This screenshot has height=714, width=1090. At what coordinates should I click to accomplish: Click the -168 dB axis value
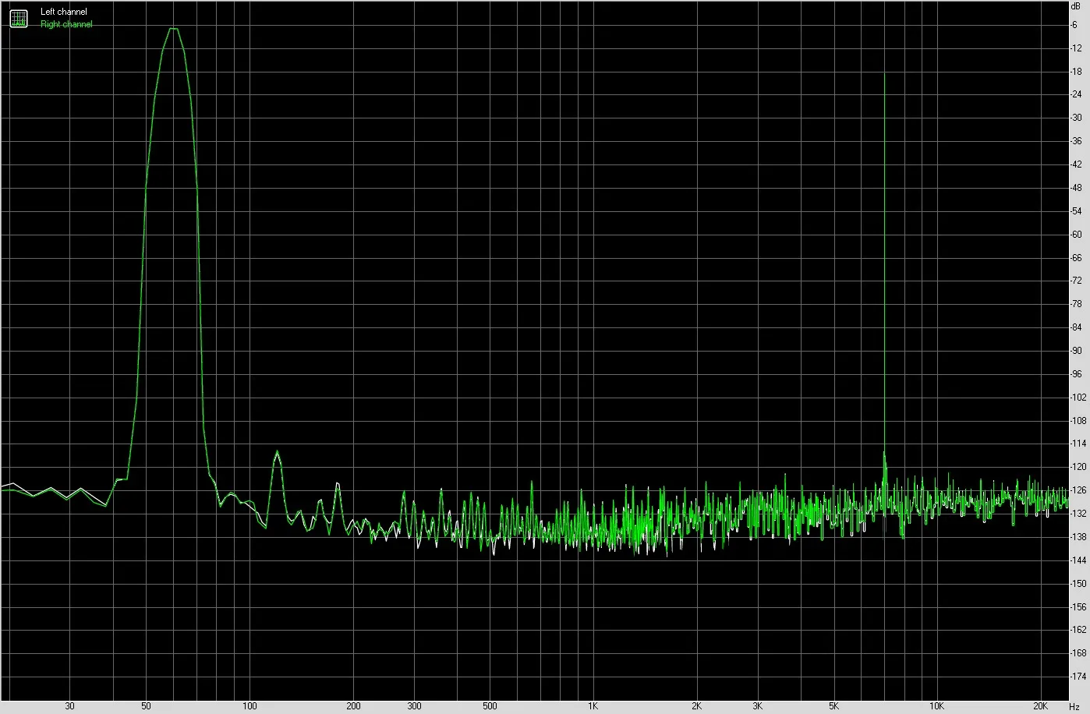(1078, 653)
